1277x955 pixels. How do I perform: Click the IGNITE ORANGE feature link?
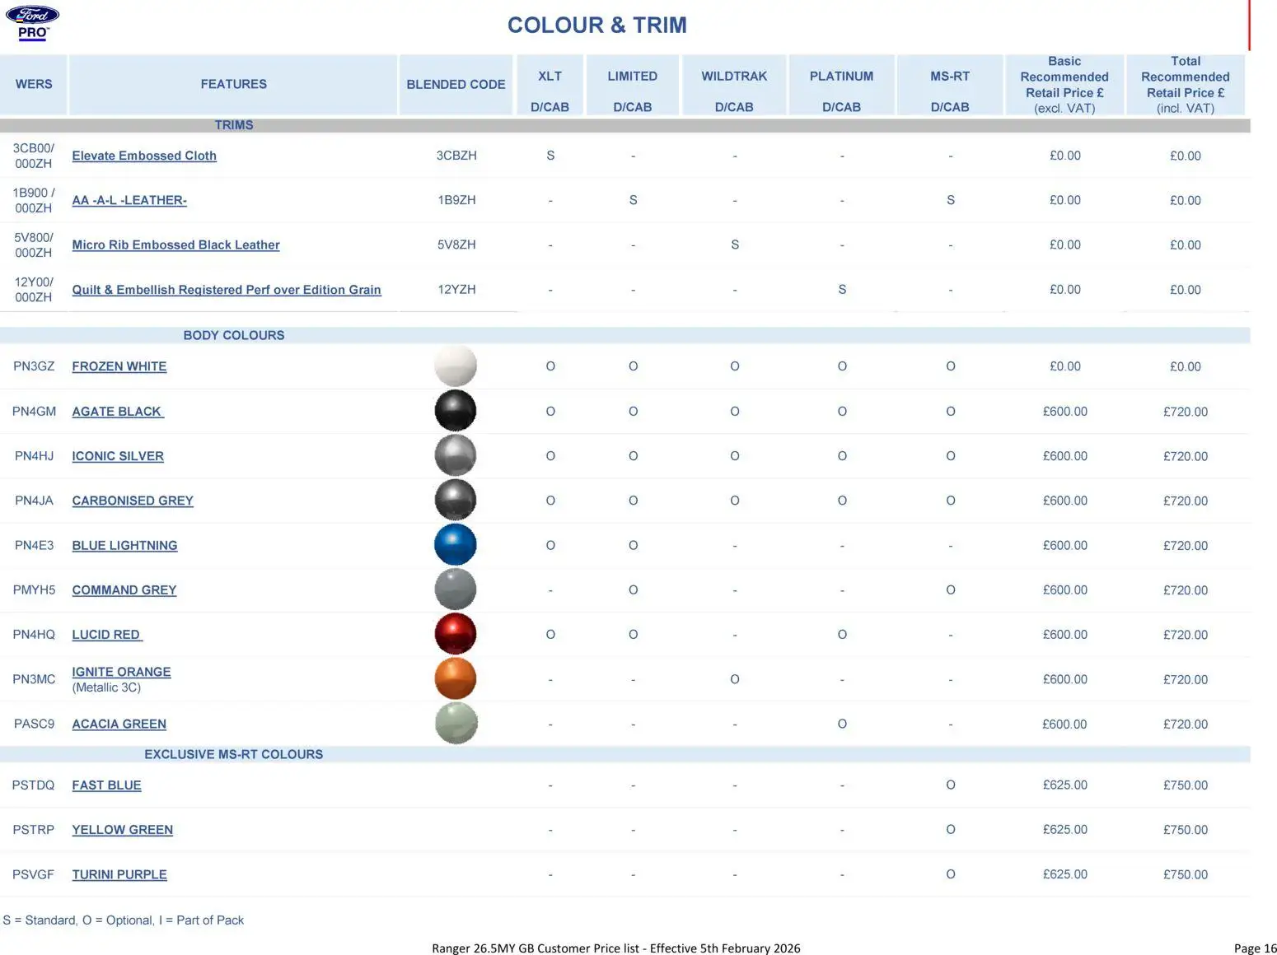(121, 672)
